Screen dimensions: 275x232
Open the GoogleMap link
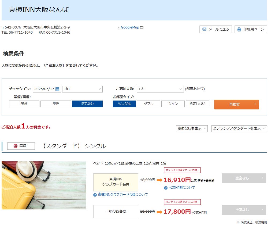pos(130,27)
